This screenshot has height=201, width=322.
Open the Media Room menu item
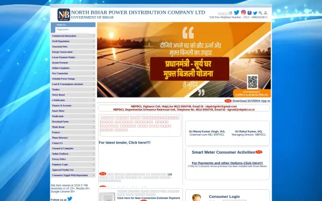coord(73,126)
